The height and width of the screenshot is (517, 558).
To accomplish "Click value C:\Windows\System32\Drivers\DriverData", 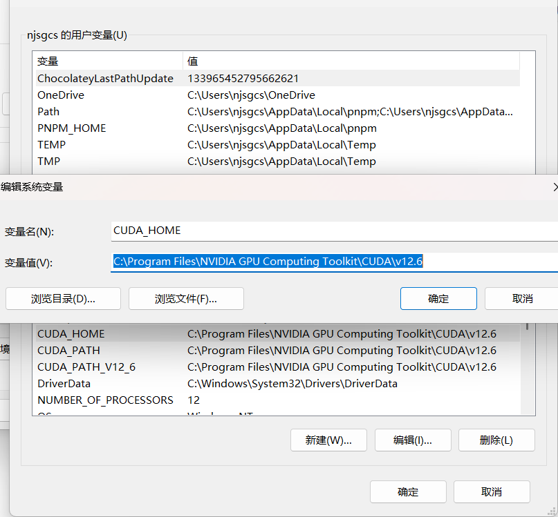I will click(x=292, y=384).
